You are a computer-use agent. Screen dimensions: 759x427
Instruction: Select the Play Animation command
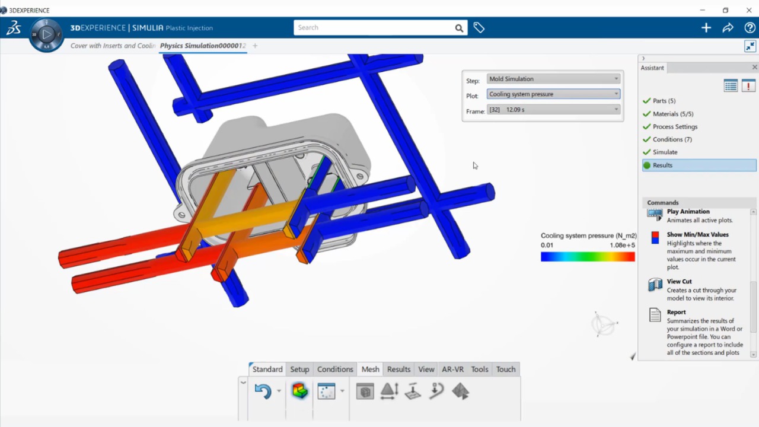[688, 211]
